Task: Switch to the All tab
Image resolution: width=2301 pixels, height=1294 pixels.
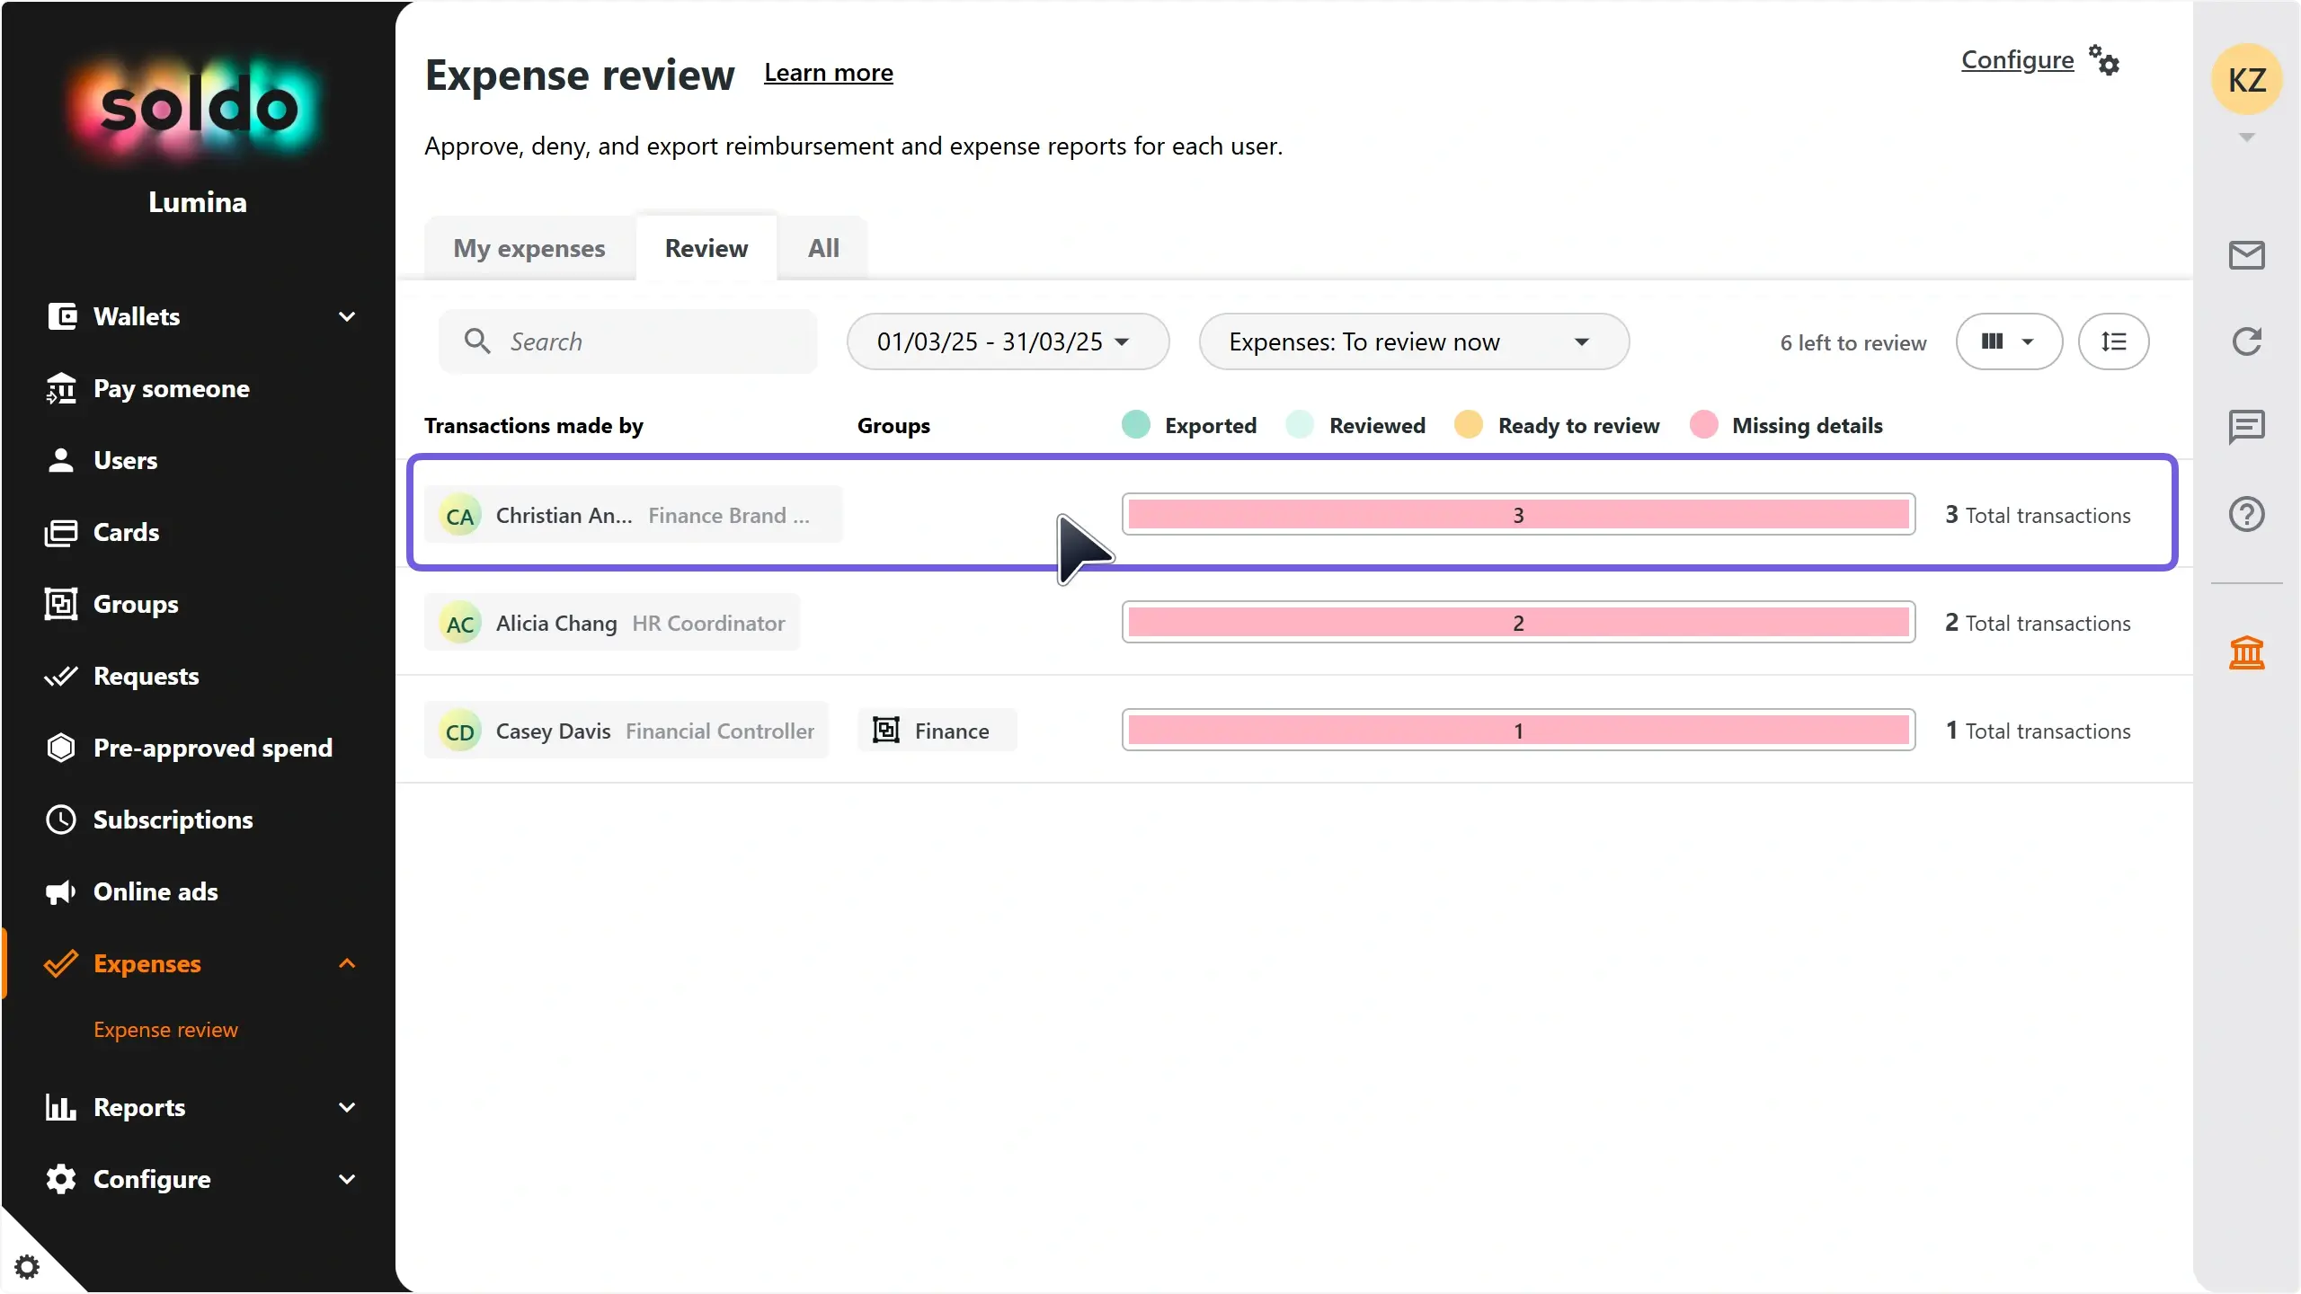Action: point(823,248)
